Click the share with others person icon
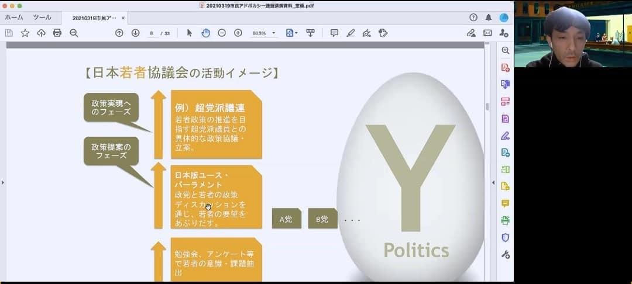Image resolution: width=632 pixels, height=284 pixels. tap(504, 33)
